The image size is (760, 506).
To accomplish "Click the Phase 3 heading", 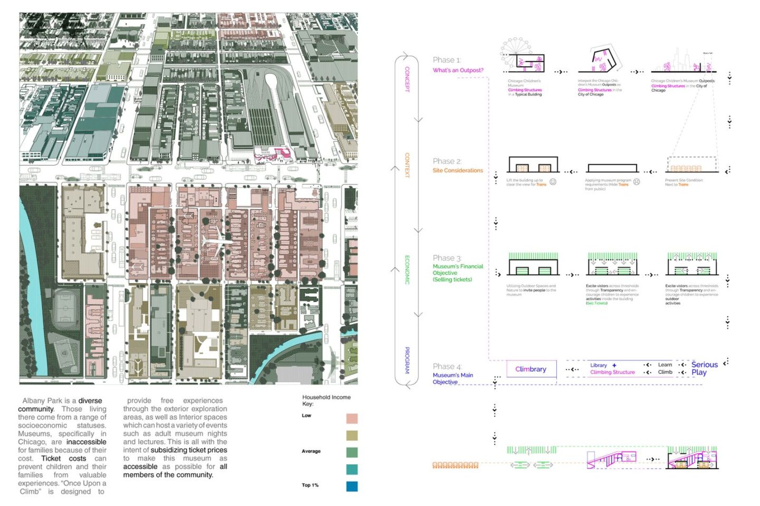I will coord(447,258).
